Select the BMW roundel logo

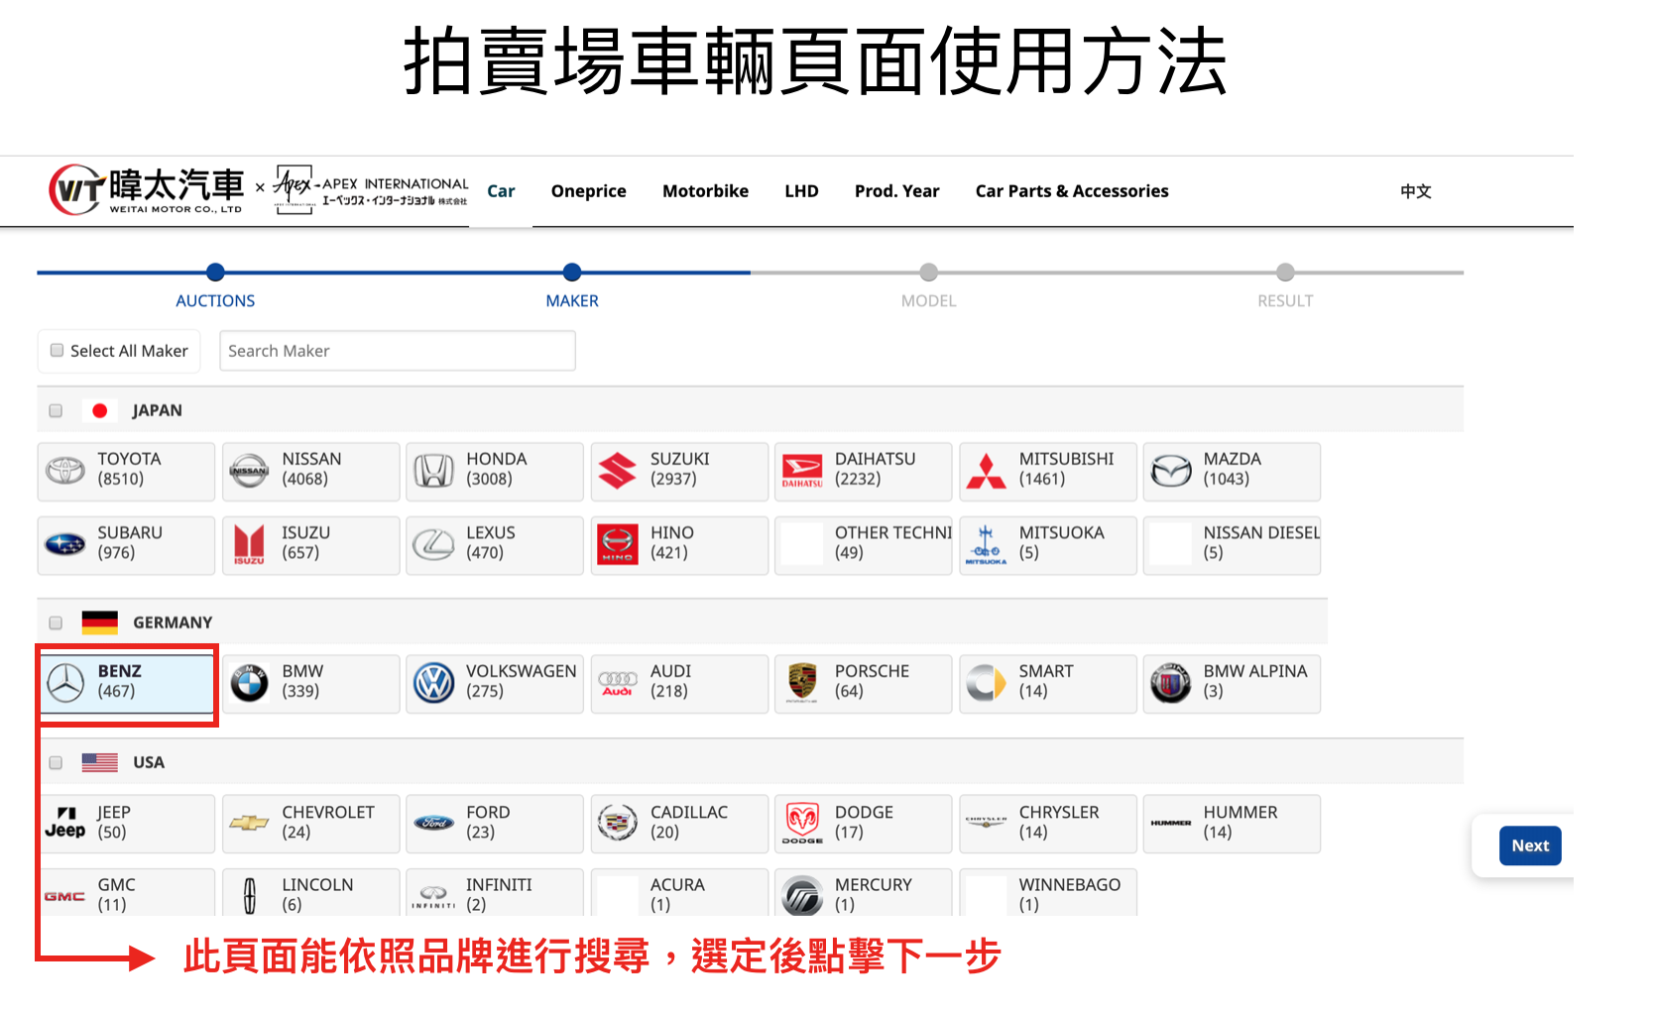[x=249, y=683]
